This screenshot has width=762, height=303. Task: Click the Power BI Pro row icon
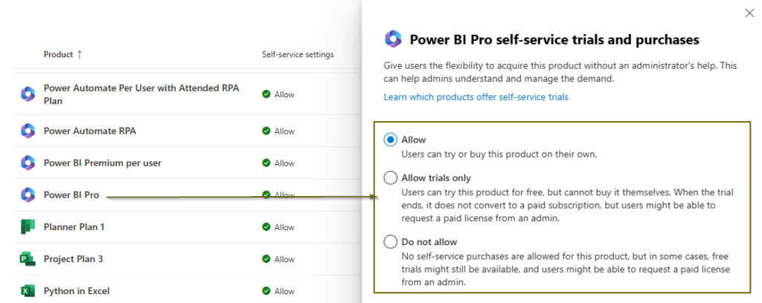[x=28, y=195]
